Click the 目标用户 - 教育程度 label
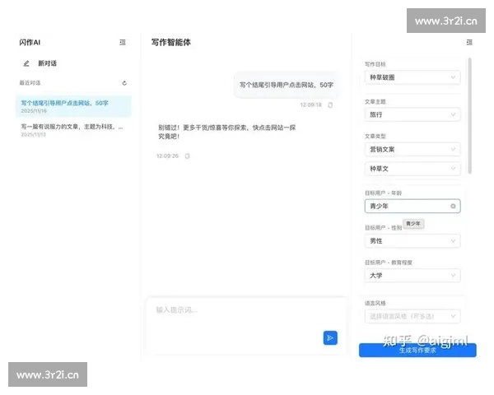 pyautogui.click(x=389, y=263)
